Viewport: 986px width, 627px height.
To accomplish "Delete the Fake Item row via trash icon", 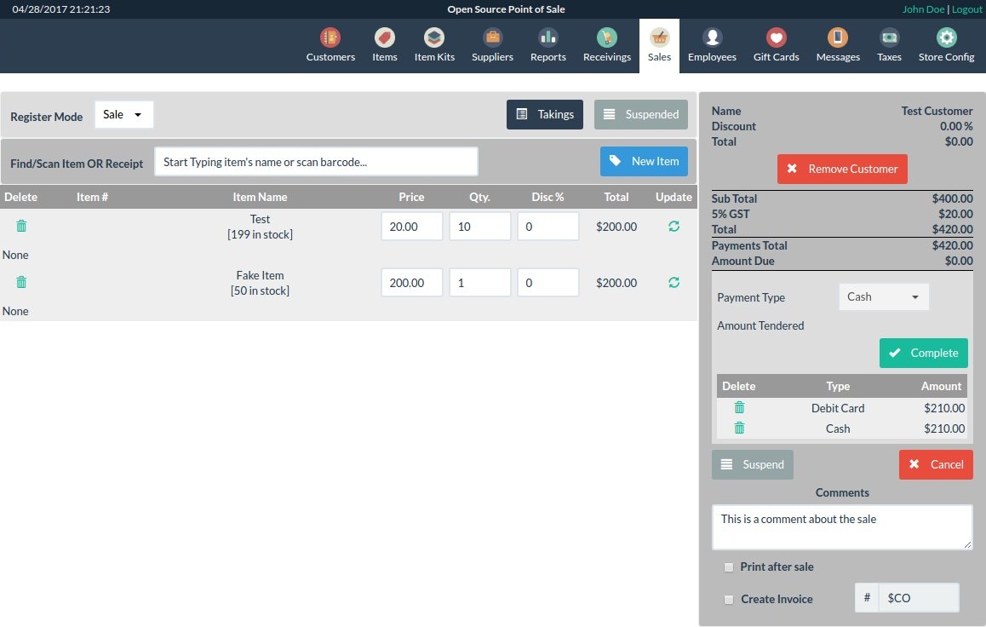I will coord(21,282).
